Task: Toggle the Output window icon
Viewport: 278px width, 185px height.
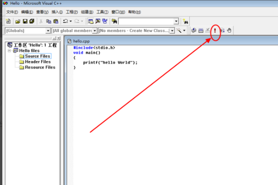Action: [98, 21]
